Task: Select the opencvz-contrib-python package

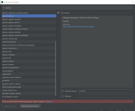Action: (x=28, y=77)
